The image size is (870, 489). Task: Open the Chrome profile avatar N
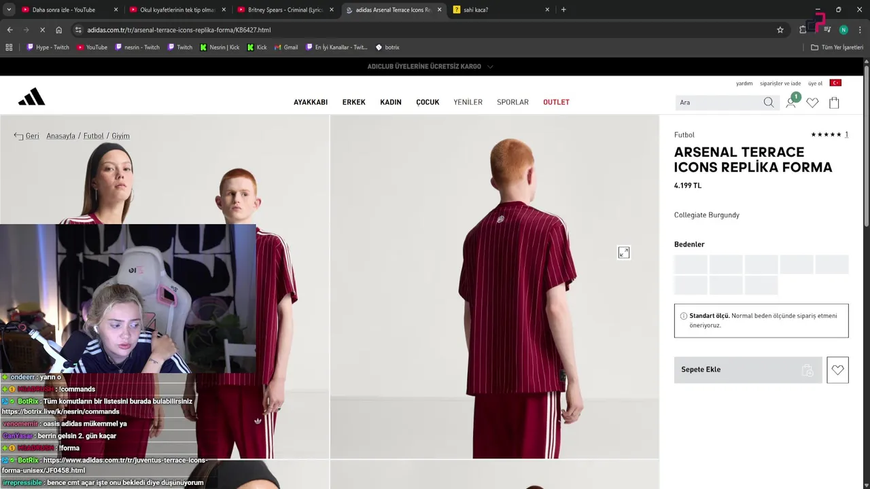pyautogui.click(x=843, y=30)
